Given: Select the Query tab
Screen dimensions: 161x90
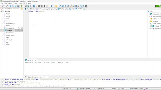Looking at the screenshot, I should [79, 9].
